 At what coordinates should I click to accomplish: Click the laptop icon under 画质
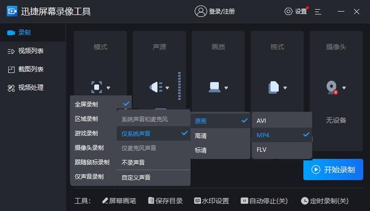214,87
